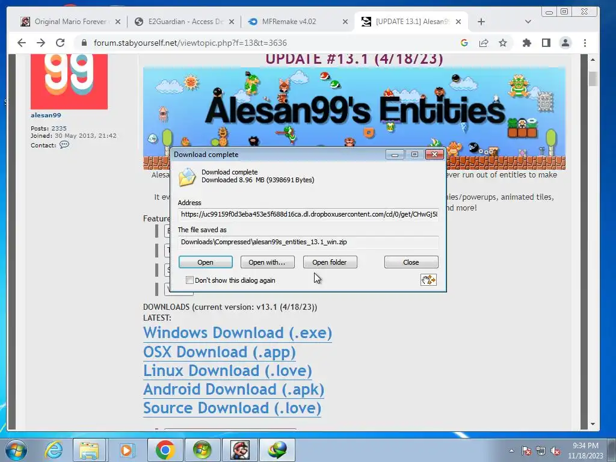
Task: Open the extensions puzzle icon
Action: click(527, 43)
